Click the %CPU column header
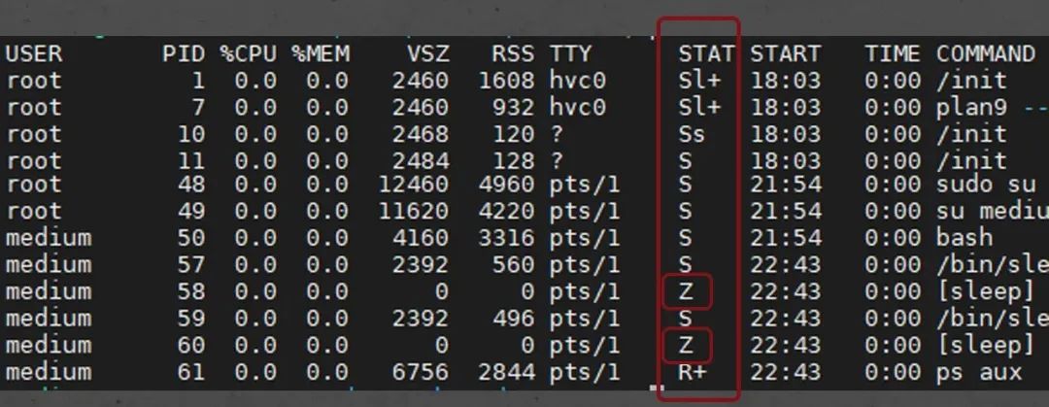This screenshot has width=1049, height=407. tap(249, 53)
